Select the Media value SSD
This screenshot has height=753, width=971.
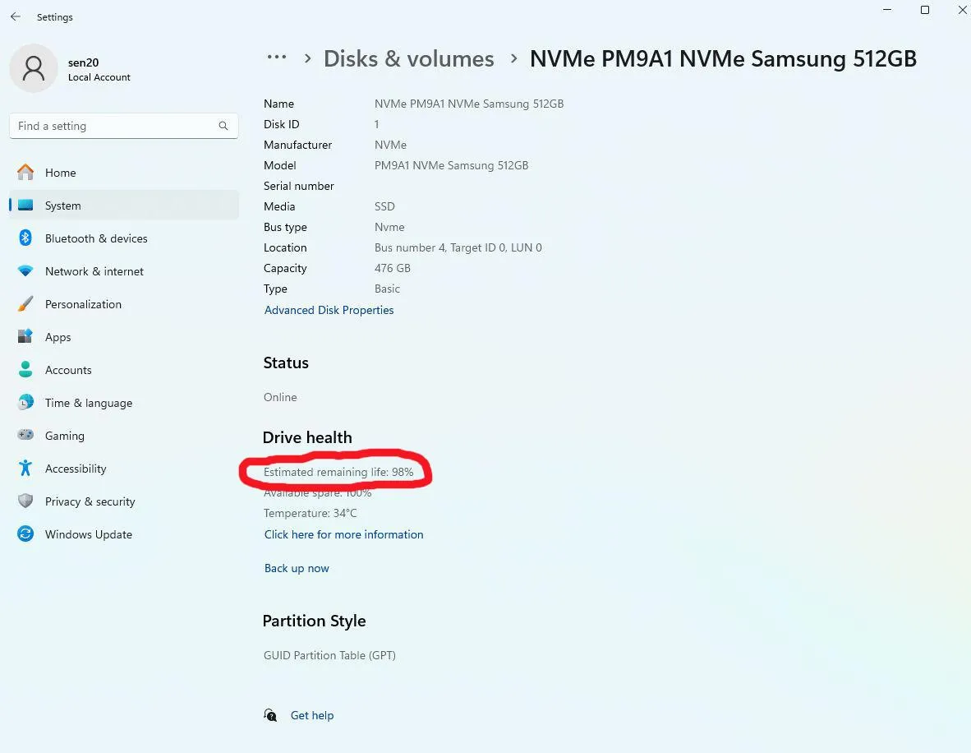point(384,206)
